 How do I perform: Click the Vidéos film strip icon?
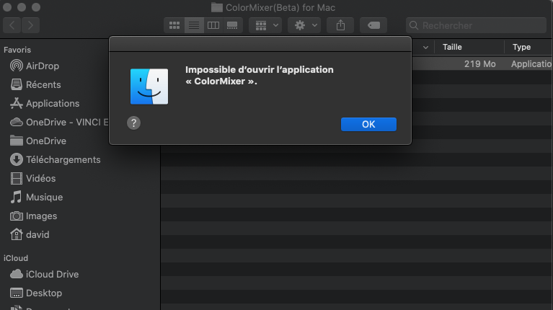tap(17, 178)
